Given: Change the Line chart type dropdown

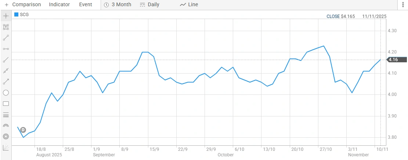Looking at the screenshot, I should coord(189,5).
